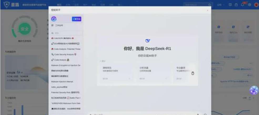The height and width of the screenshot is (115, 259).
Task: Open the 'Potential Security Risk' conversation
Action: 65,92
